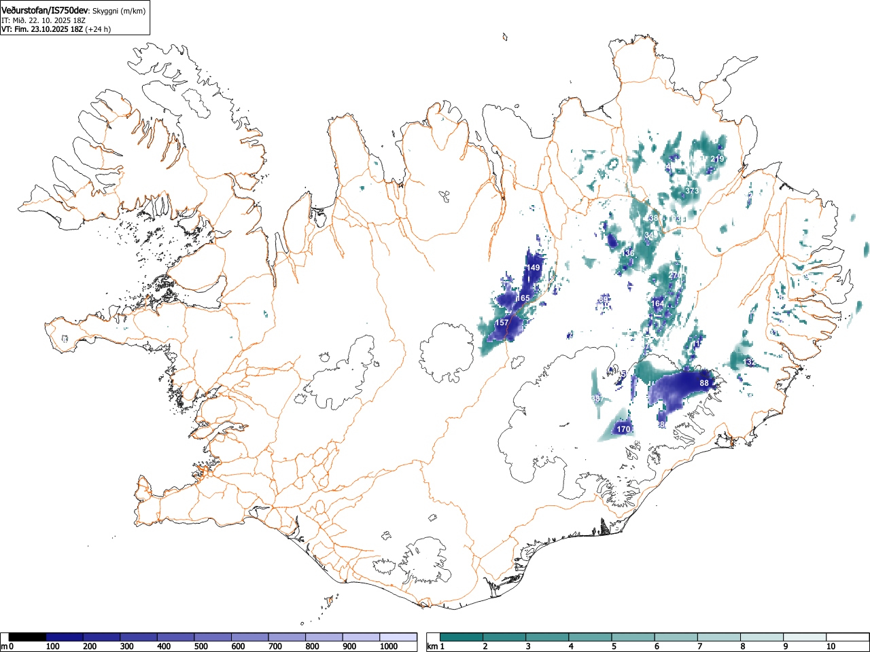The image size is (870, 652).
Task: Click the visibility value 164 on the map
Action: (x=658, y=304)
